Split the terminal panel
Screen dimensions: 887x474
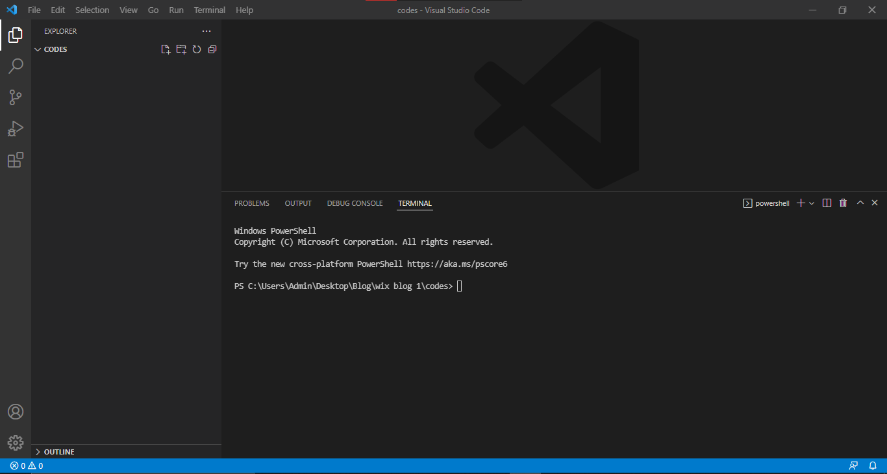click(827, 203)
